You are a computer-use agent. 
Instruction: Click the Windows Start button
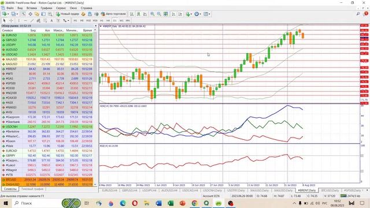tap(5, 203)
